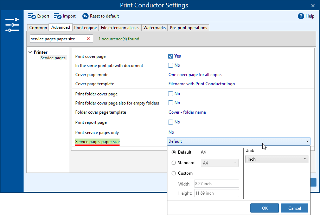Open Help via question mark icon

pyautogui.click(x=301, y=16)
